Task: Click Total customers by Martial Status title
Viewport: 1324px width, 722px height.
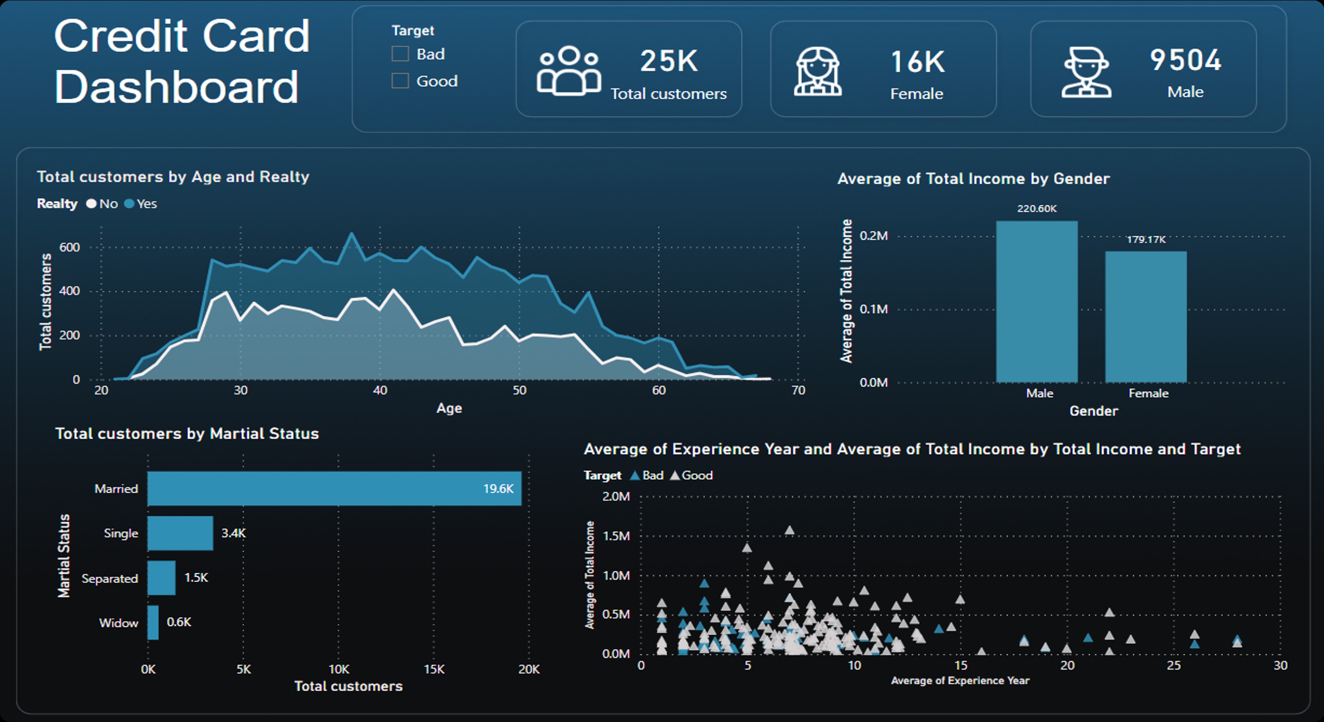Action: 187,434
